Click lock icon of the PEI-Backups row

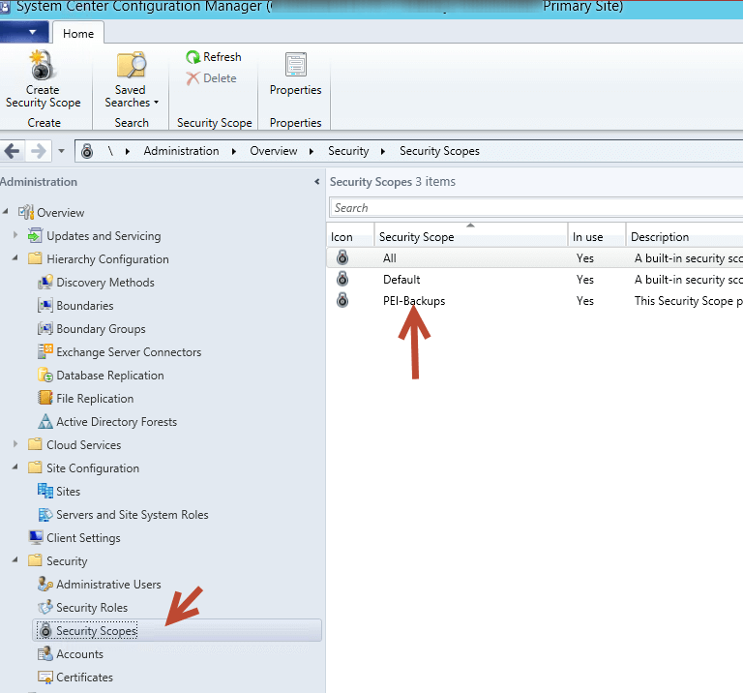tap(342, 300)
